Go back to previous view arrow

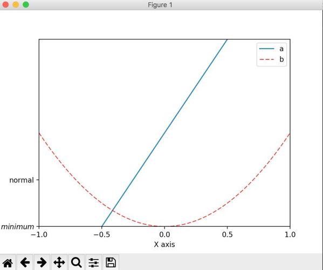(25, 263)
